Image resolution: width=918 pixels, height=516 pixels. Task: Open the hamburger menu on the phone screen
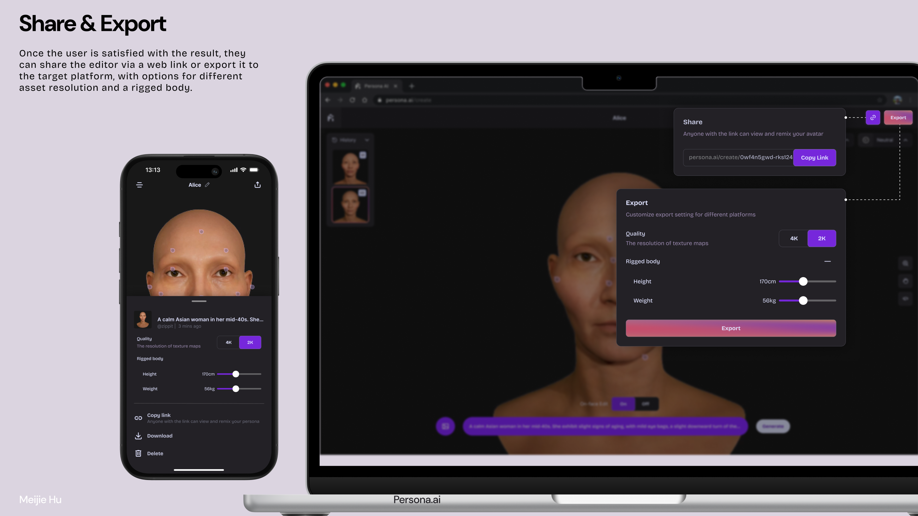[139, 185]
